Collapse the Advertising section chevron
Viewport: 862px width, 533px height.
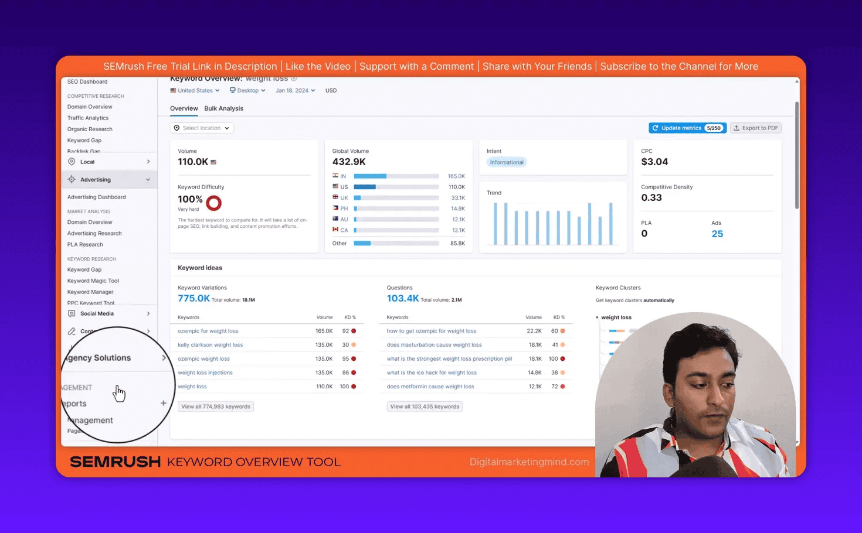click(148, 179)
